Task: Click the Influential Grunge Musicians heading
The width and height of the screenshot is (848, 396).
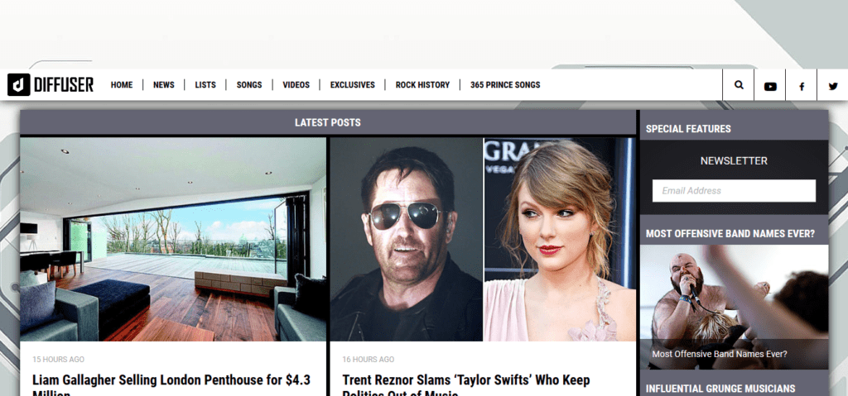Action: coord(720,389)
